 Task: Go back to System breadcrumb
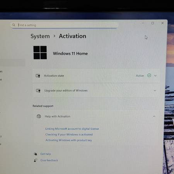40,36
